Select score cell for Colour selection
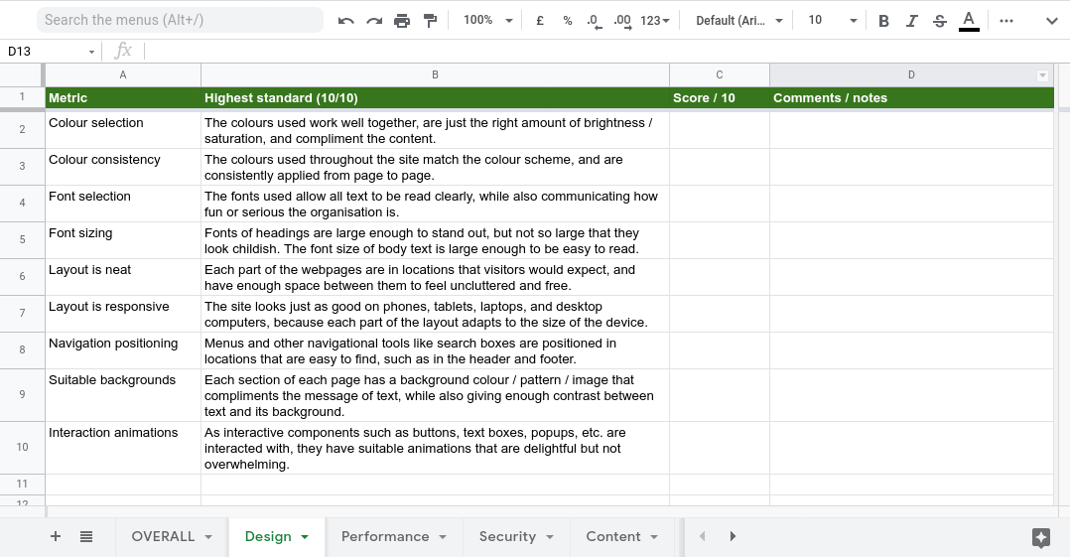Image resolution: width=1070 pixels, height=557 pixels. 720,130
